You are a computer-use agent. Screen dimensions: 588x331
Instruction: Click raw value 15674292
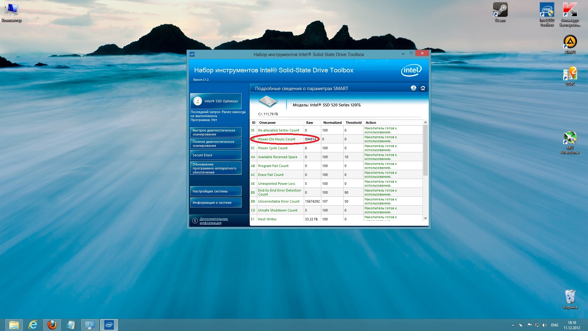(312, 201)
